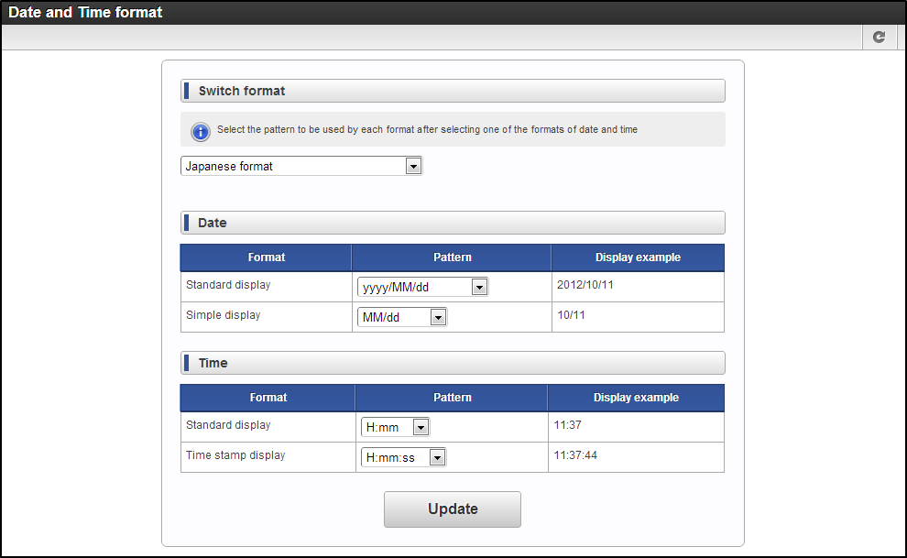Click the Date and Time format title
907x558 pixels.
tap(85, 12)
